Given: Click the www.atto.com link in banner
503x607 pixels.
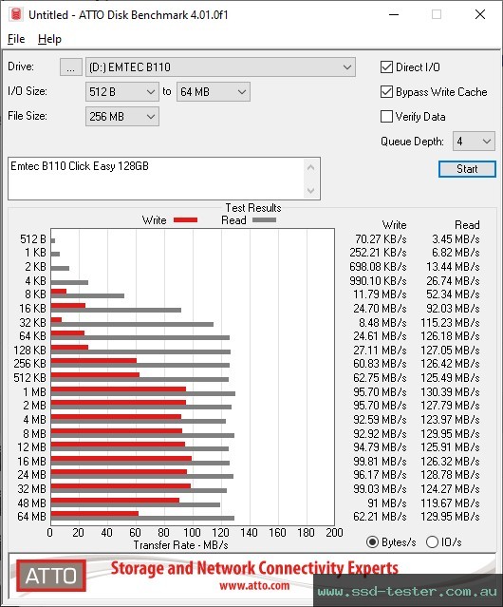Looking at the screenshot, I should (x=254, y=585).
